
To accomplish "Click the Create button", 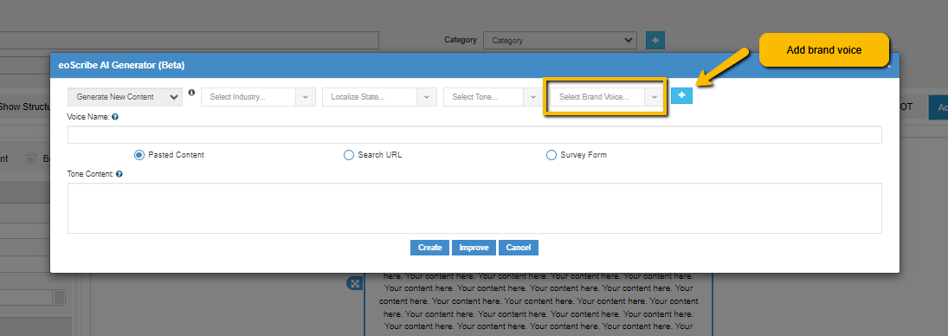I will coord(430,248).
